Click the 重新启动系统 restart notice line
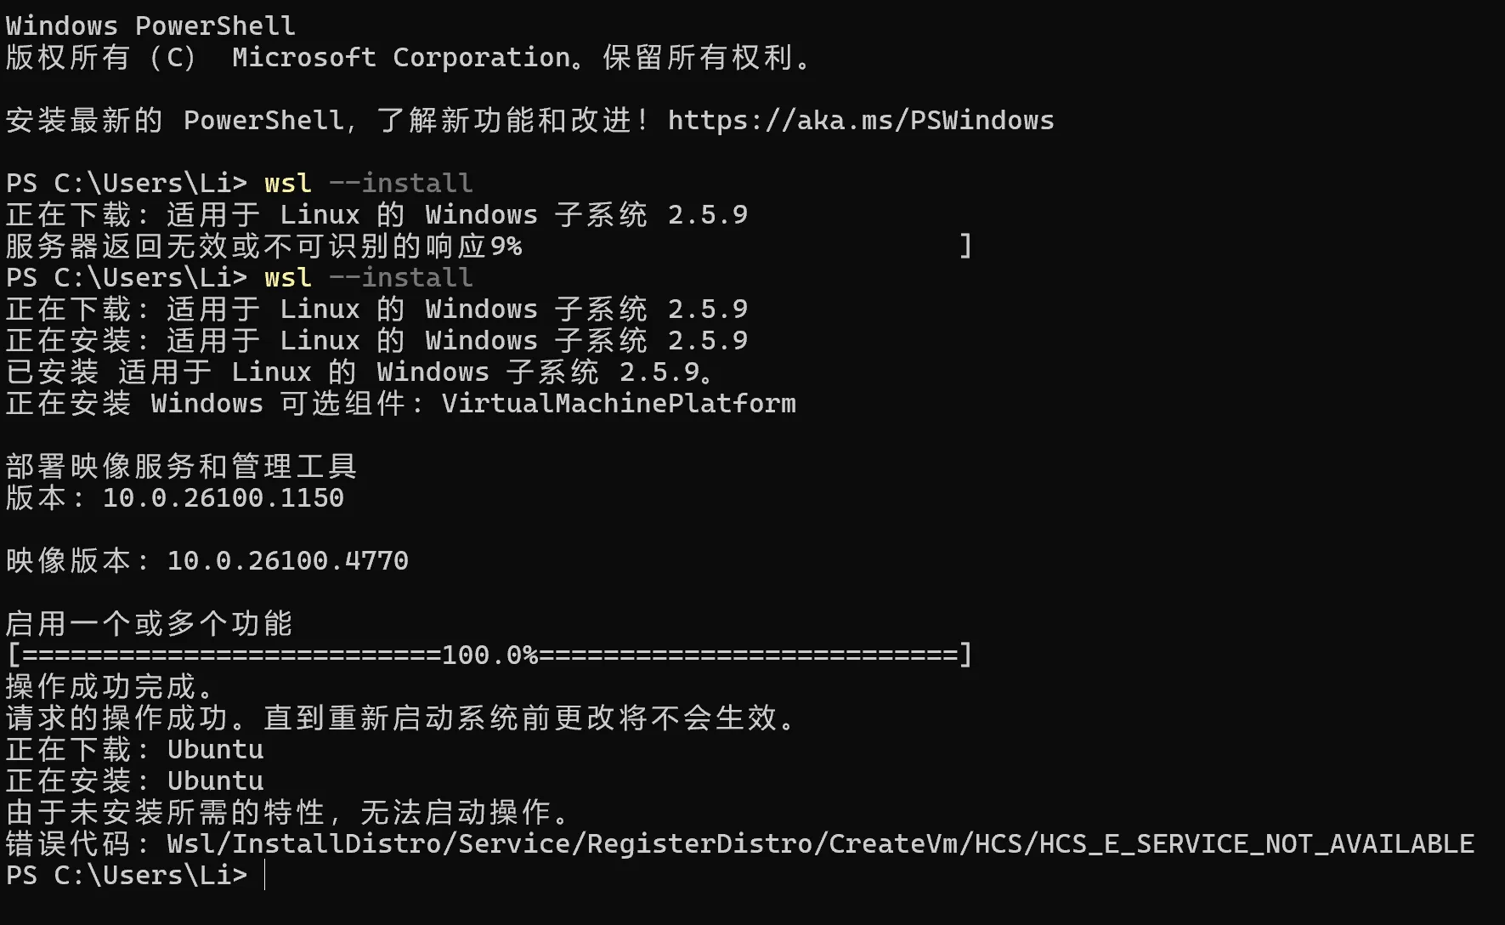 click(x=401, y=718)
